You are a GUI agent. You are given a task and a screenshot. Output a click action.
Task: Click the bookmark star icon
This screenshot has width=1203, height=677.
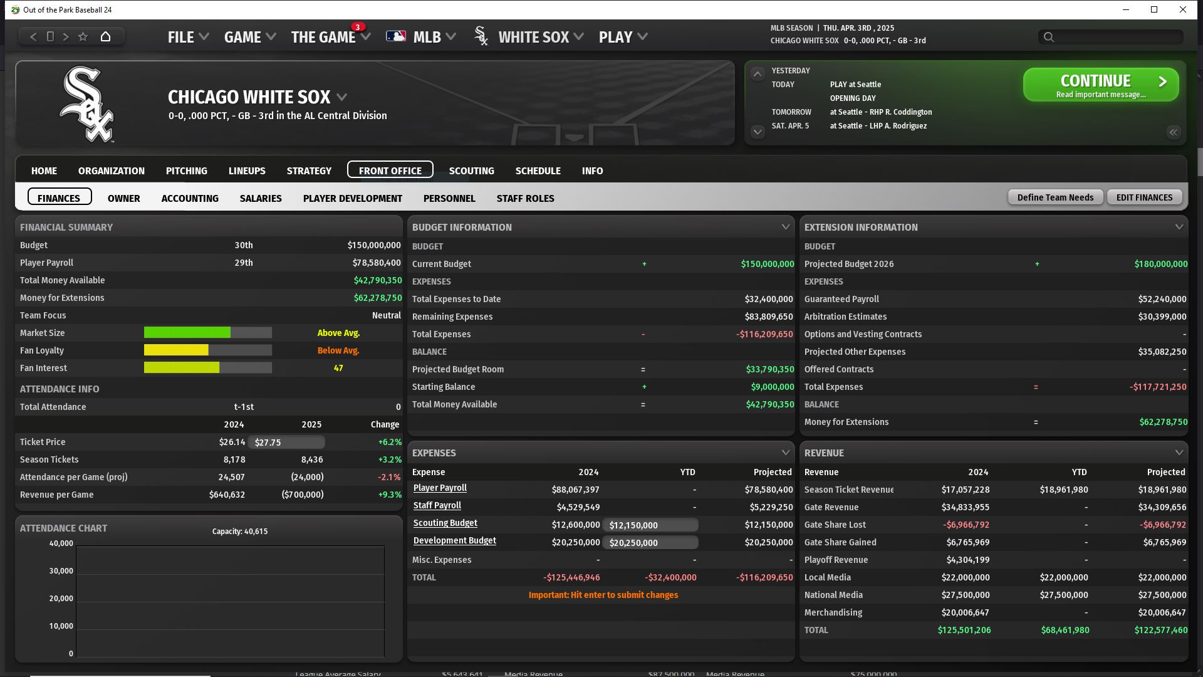click(83, 37)
